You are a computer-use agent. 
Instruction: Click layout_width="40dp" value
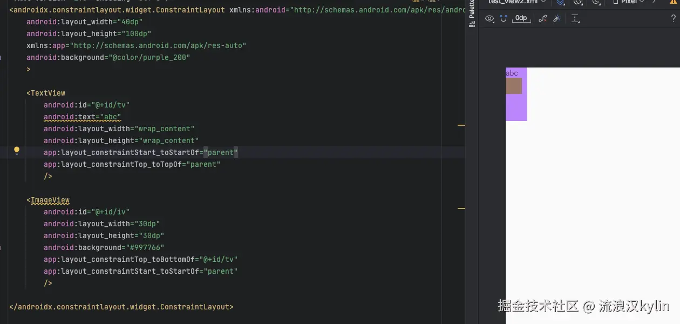tap(130, 22)
